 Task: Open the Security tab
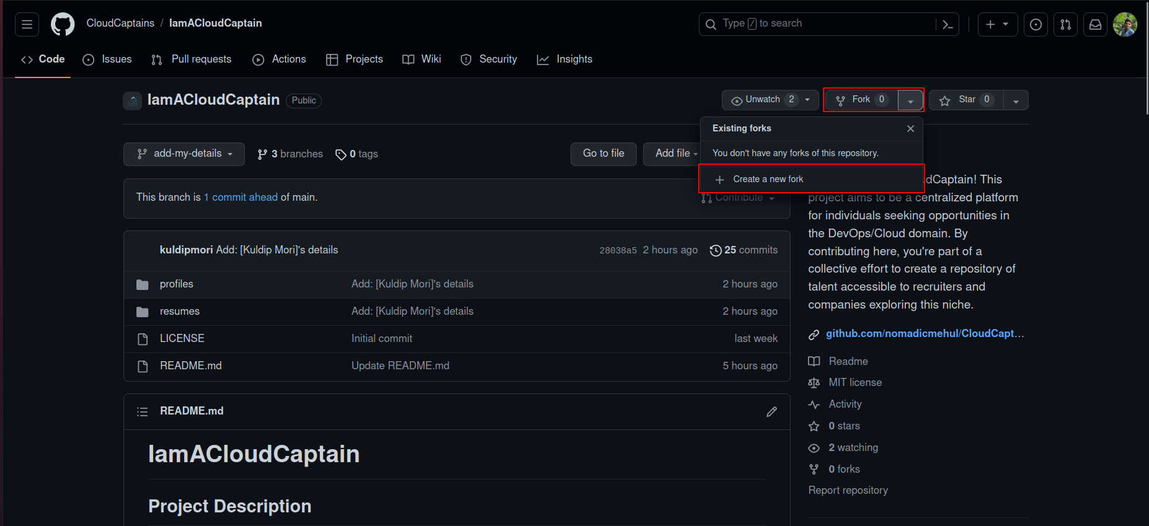coord(489,59)
